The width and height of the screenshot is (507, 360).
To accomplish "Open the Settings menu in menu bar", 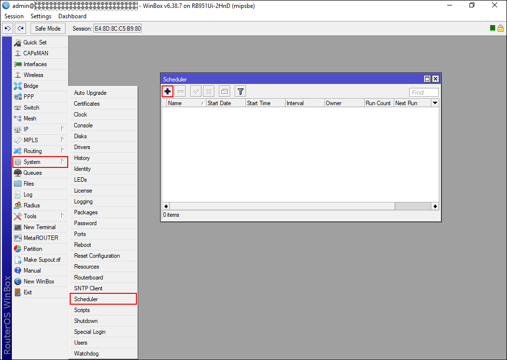I will click(41, 16).
